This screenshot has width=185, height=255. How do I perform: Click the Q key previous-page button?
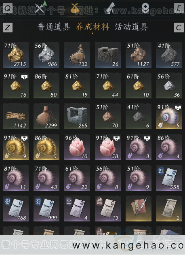click(x=8, y=8)
